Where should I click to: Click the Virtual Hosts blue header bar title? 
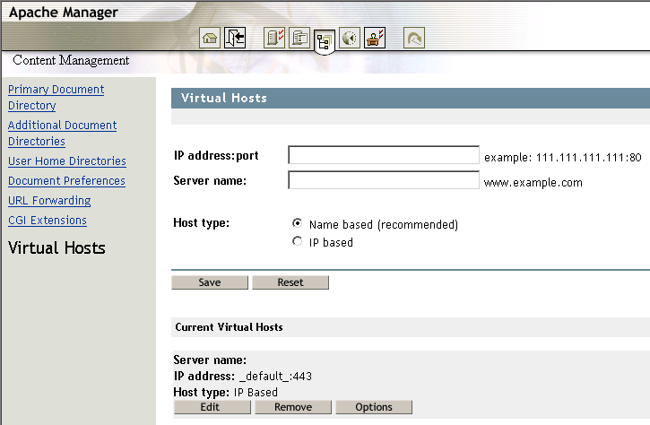[x=224, y=98]
